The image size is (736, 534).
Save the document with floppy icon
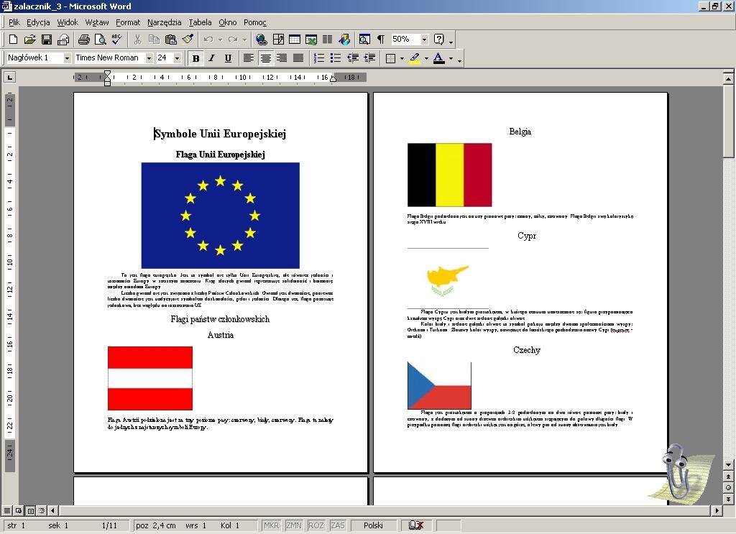coord(47,40)
